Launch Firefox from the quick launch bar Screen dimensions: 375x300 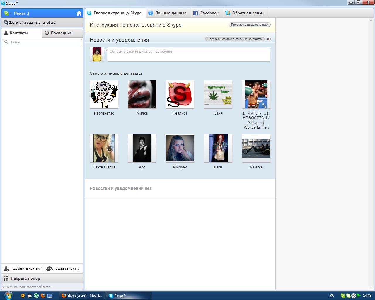tap(43, 296)
